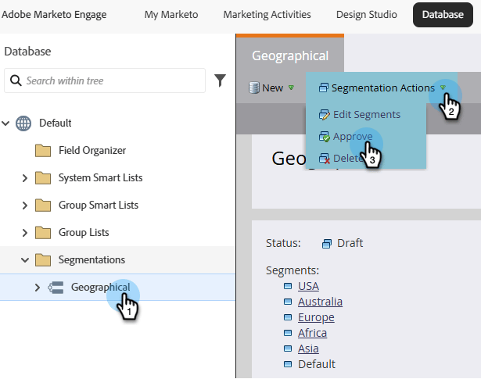Select Group Smart Lists in tree
481x379 pixels.
tap(98, 205)
